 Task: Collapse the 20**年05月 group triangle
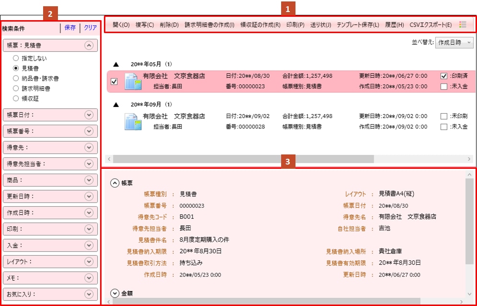click(116, 64)
